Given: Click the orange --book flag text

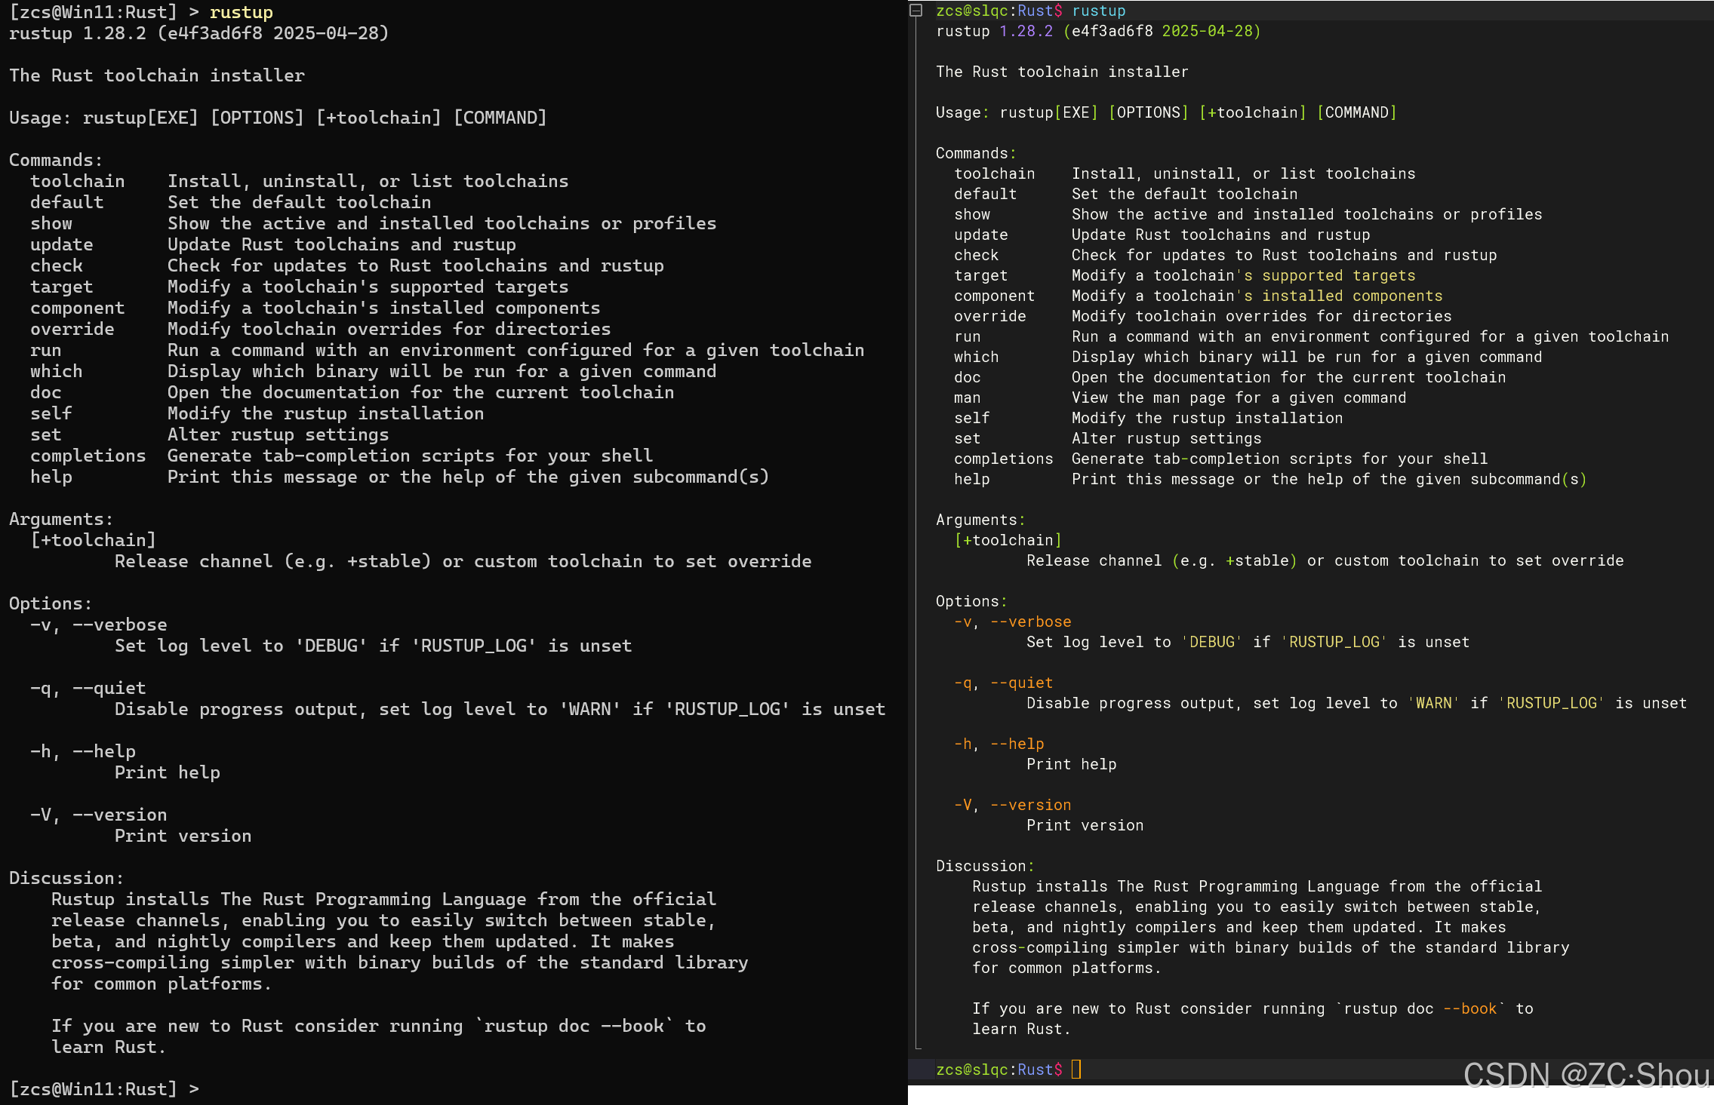Looking at the screenshot, I should [x=1469, y=1008].
